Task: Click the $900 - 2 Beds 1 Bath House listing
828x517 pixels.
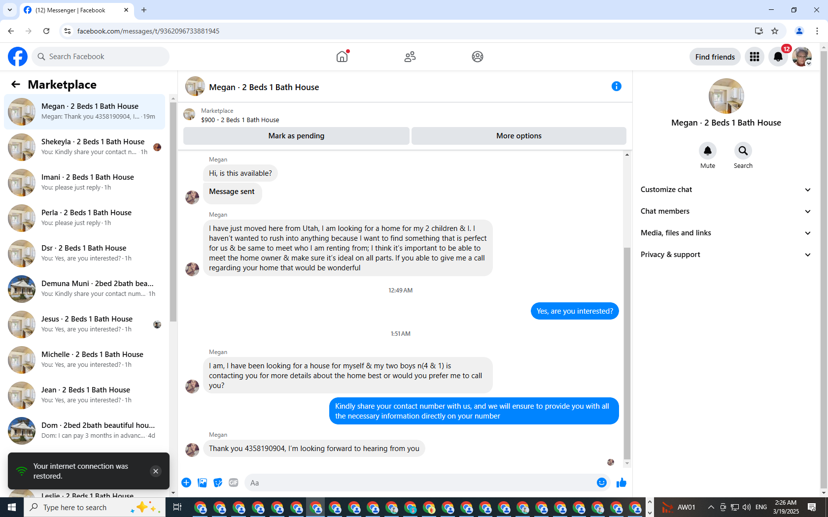Action: 240,120
